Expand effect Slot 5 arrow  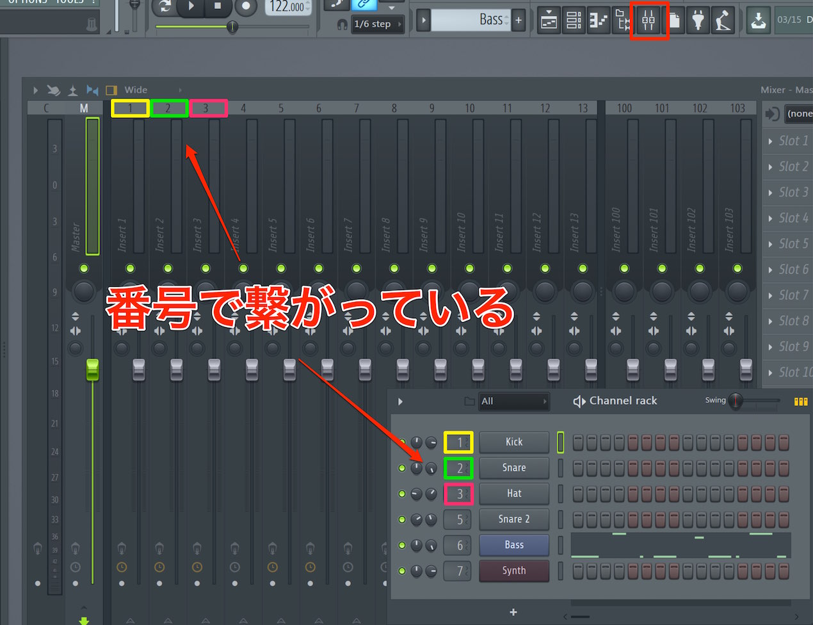tap(770, 244)
